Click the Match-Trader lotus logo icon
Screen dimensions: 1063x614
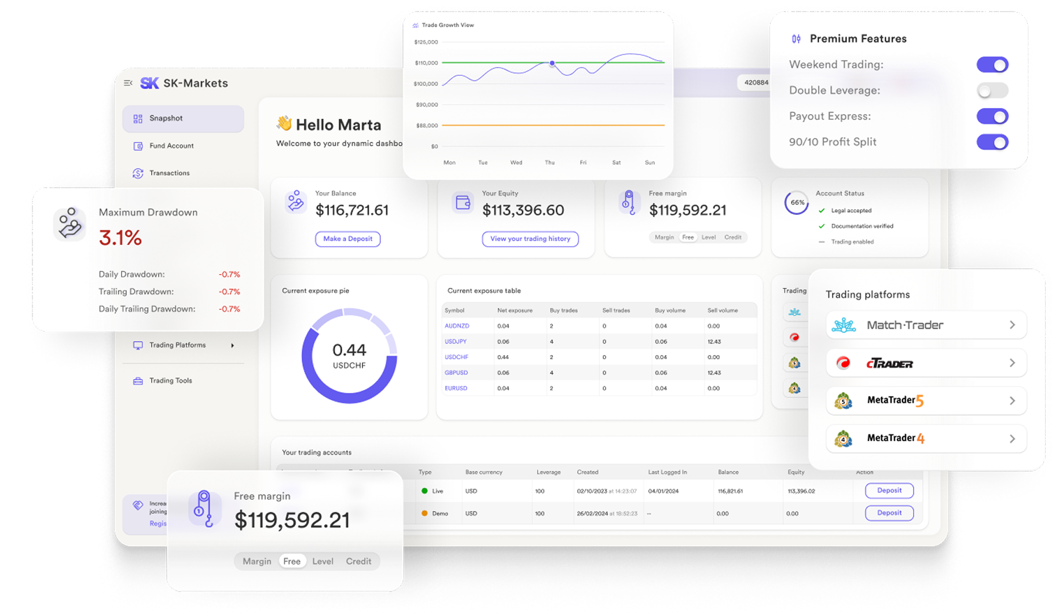[844, 326]
